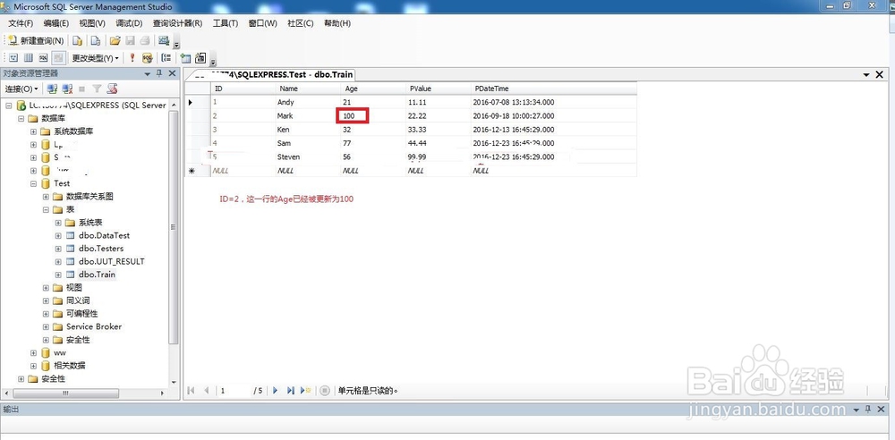Toggle the results pane icon
This screenshot has width=895, height=440.
tap(58, 57)
